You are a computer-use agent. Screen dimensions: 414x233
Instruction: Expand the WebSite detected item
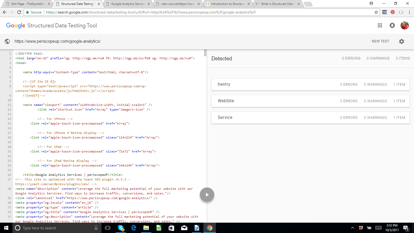(x=310, y=101)
